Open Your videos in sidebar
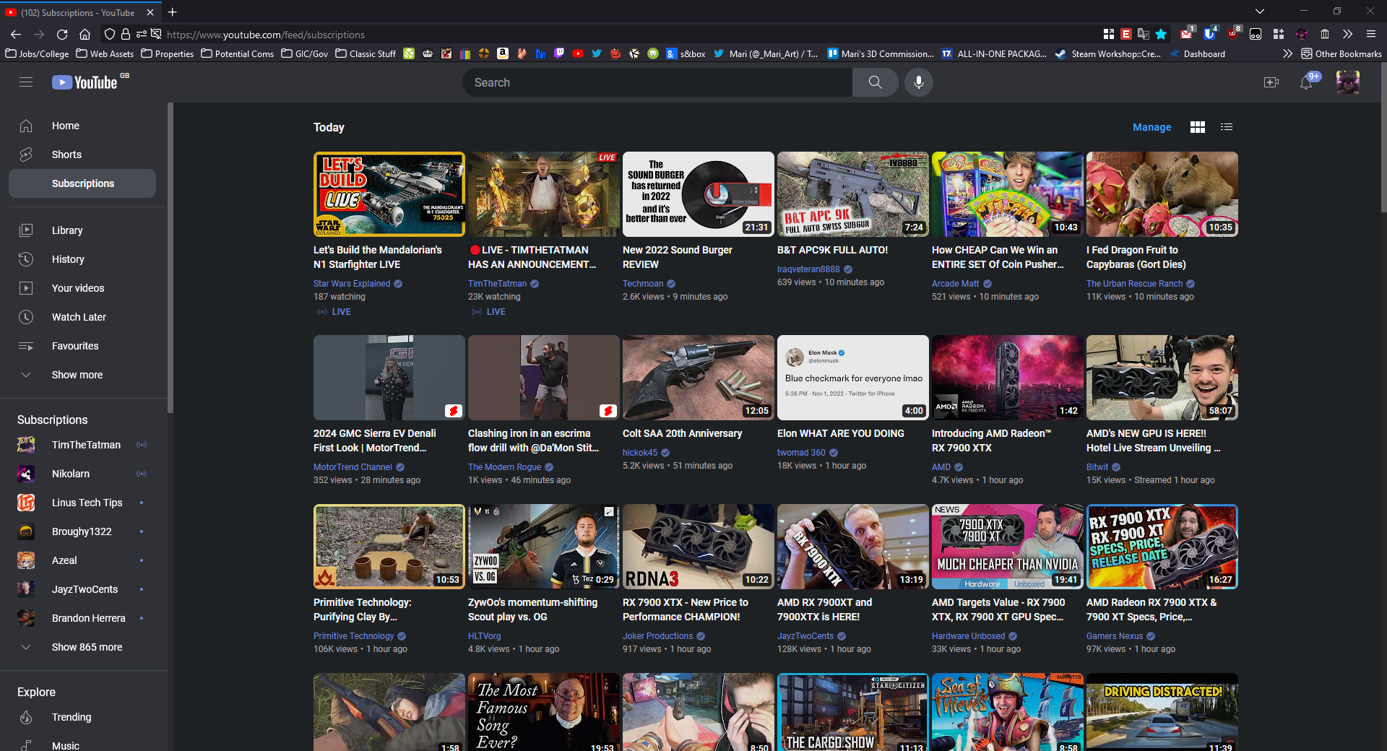 [x=84, y=288]
